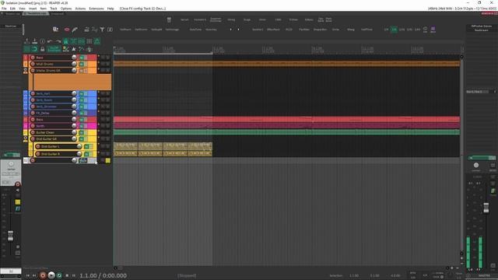Click the stop button in the transport
498x280 pixels.
[67, 275]
